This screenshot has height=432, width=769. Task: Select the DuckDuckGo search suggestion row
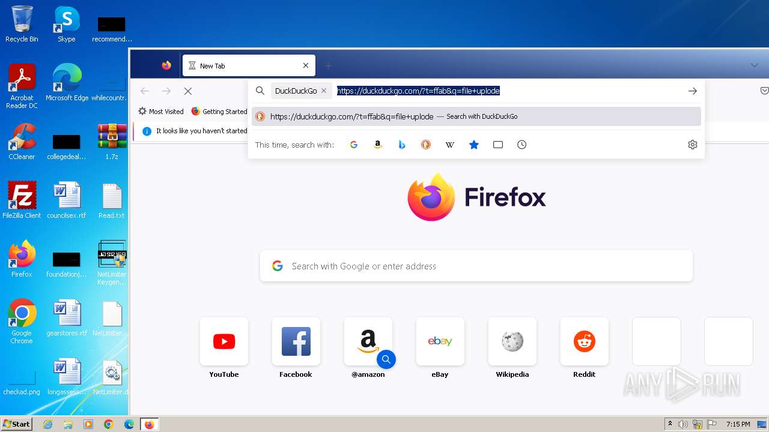coord(476,116)
